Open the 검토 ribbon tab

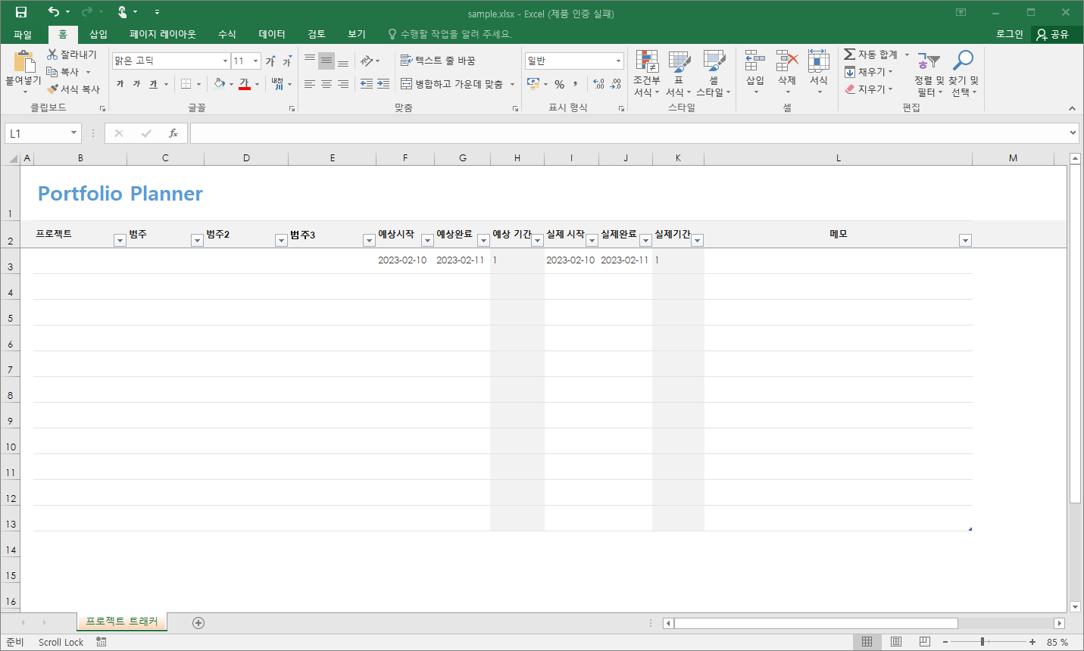pyautogui.click(x=317, y=34)
